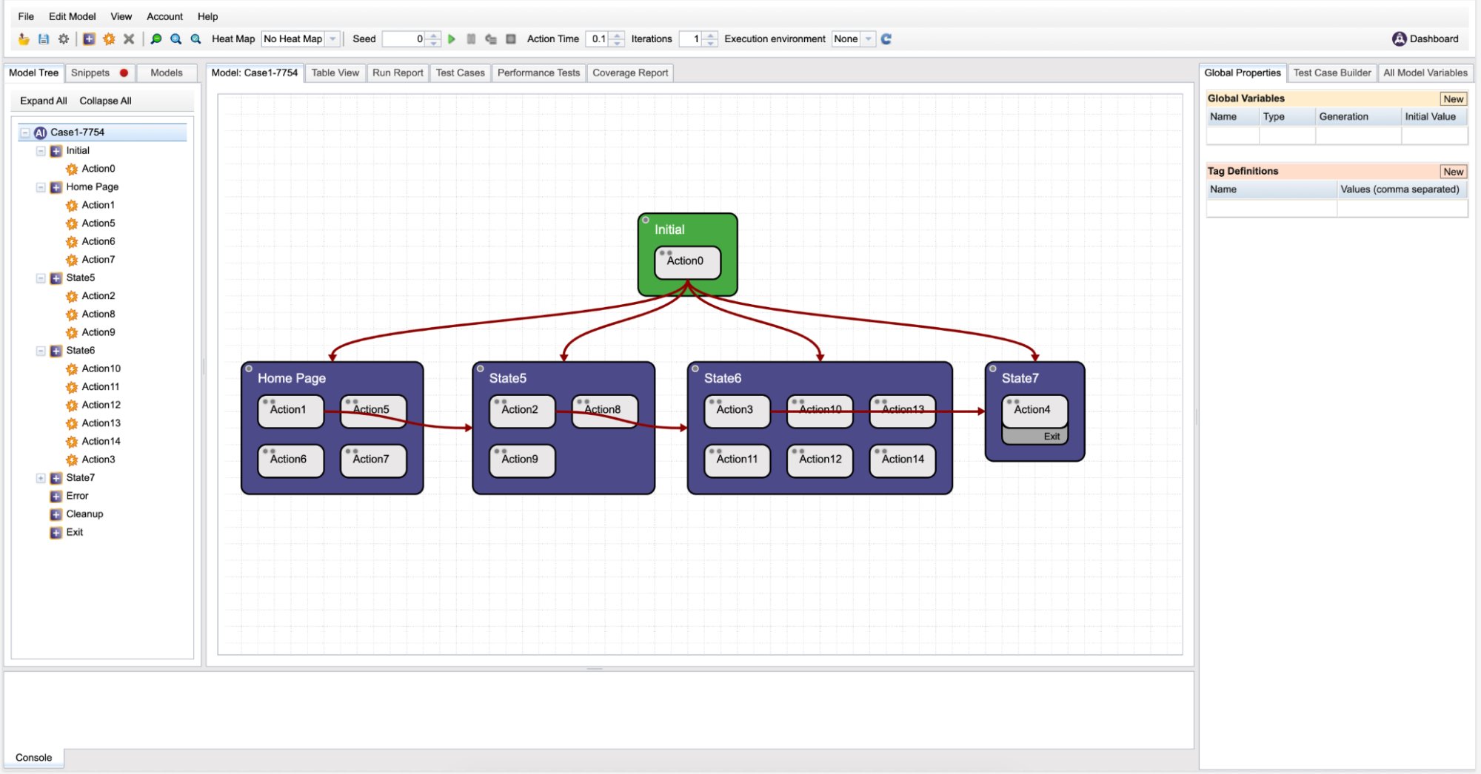Expand the State7 tree node
The width and height of the screenshot is (1481, 774).
point(41,478)
